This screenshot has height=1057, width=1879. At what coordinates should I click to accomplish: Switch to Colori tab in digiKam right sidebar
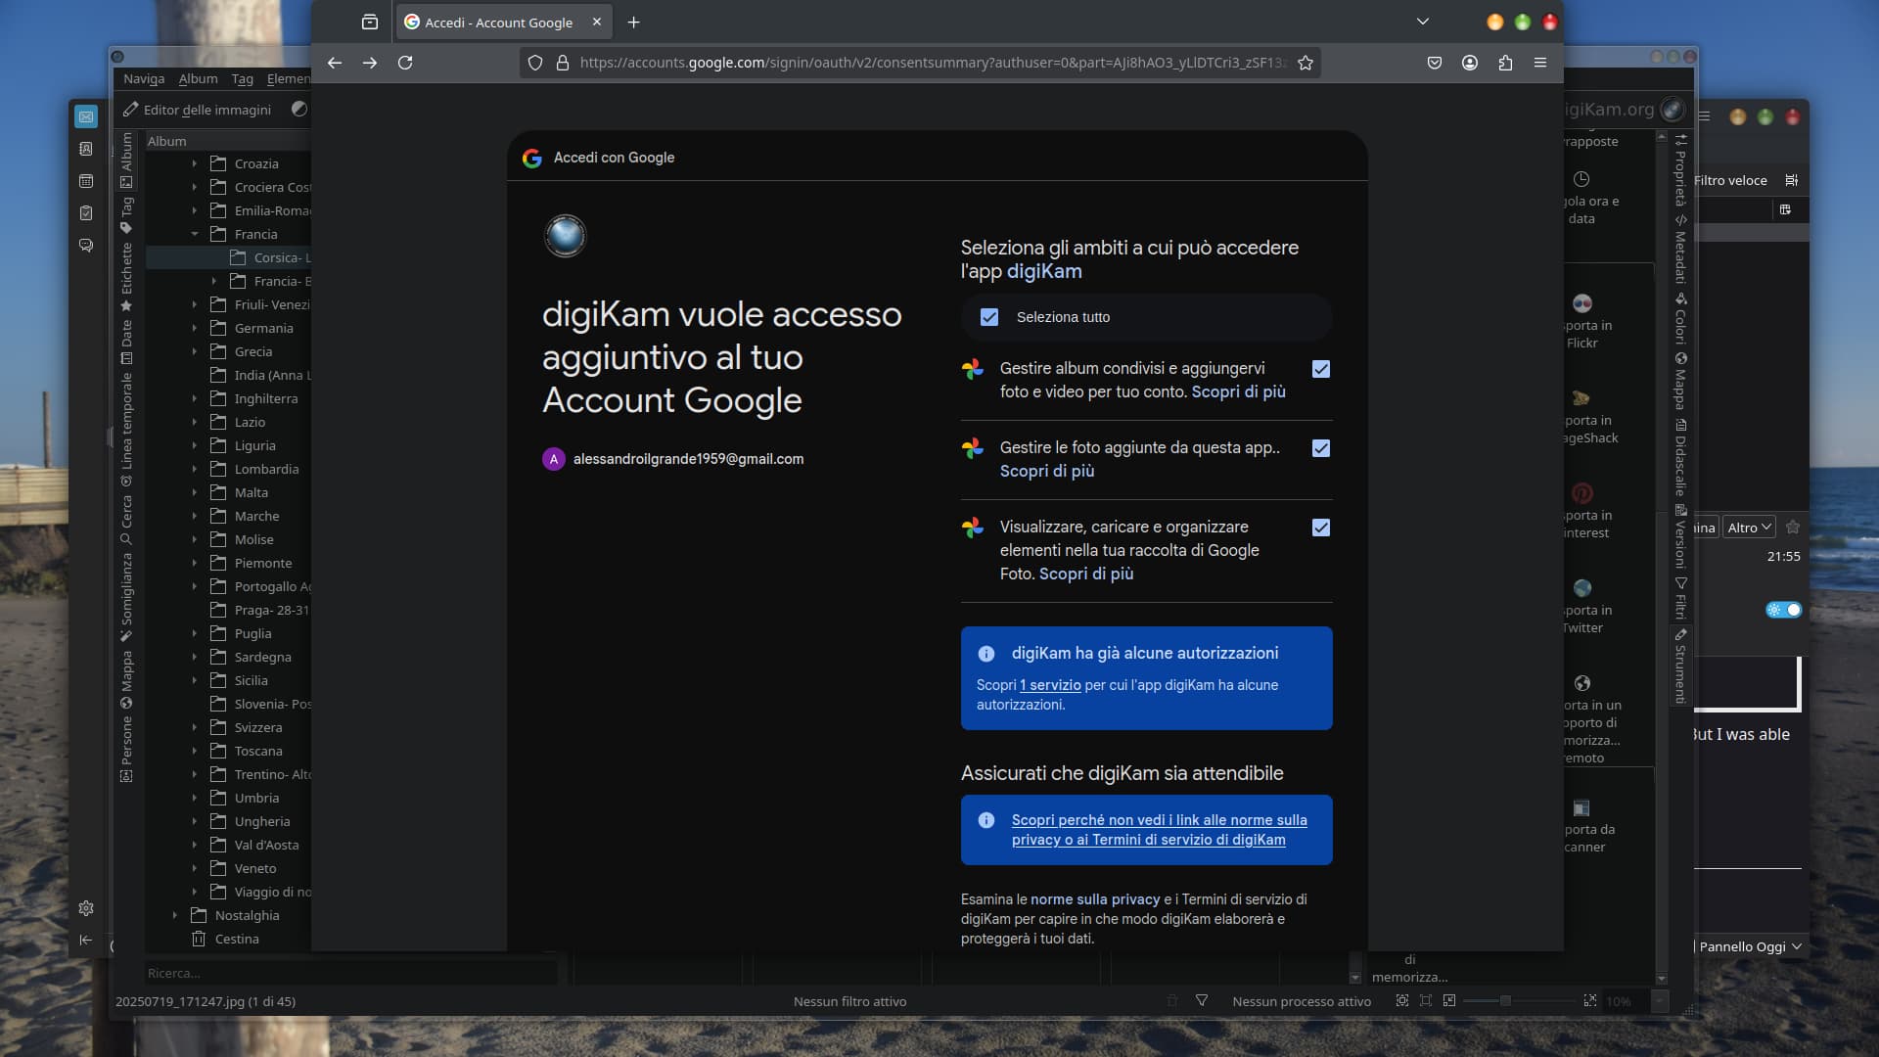[1680, 320]
